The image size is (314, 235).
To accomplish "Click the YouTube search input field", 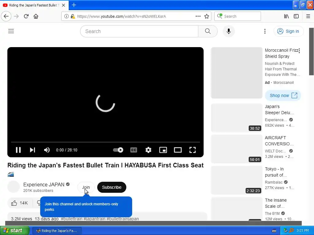I will pos(139,31).
